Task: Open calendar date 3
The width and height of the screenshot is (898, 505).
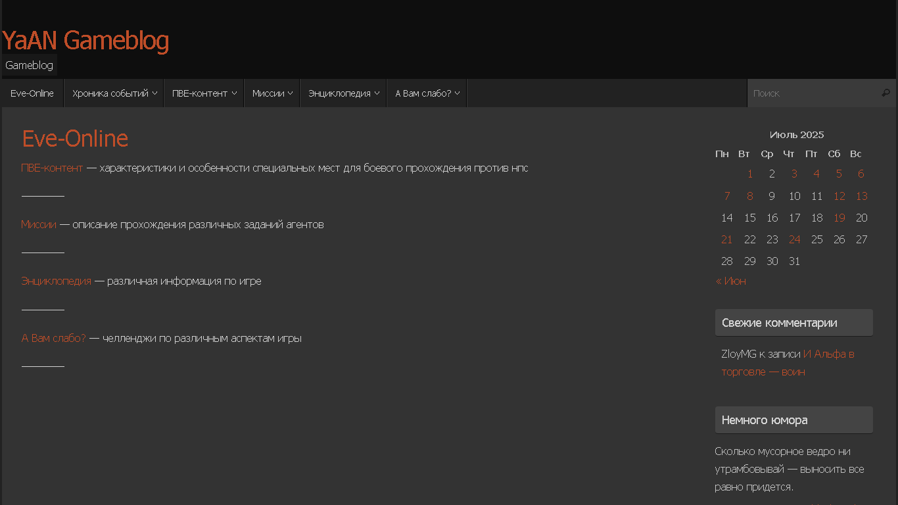Action: [794, 174]
